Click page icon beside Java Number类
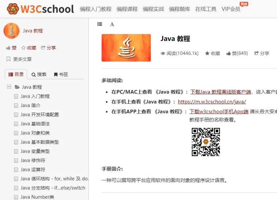The image size is (277, 200). pos(16,197)
